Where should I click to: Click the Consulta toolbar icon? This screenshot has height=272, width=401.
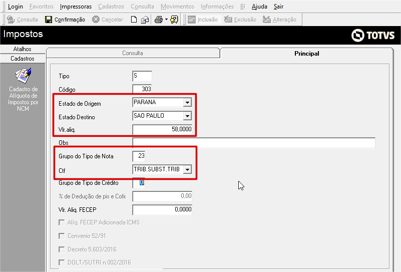11,20
